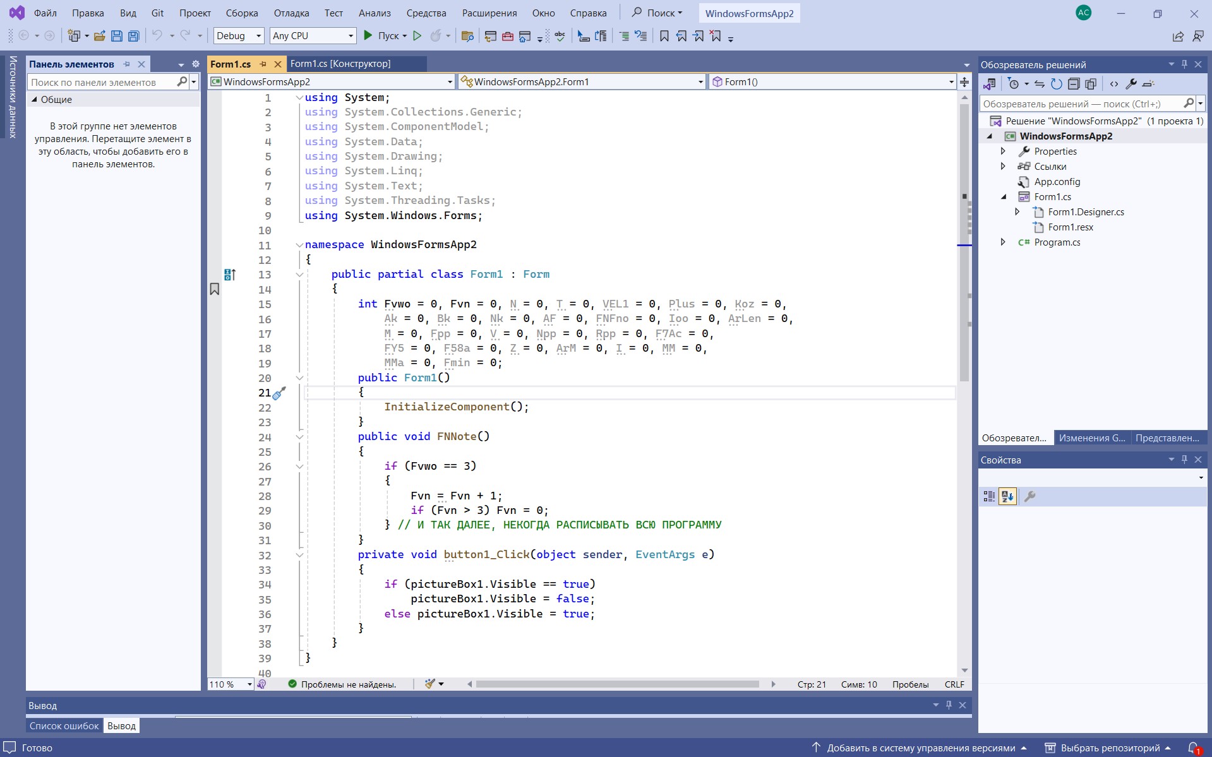Click the View Code <> icon in Solution Explorer
The image size is (1212, 757).
pos(1114,84)
